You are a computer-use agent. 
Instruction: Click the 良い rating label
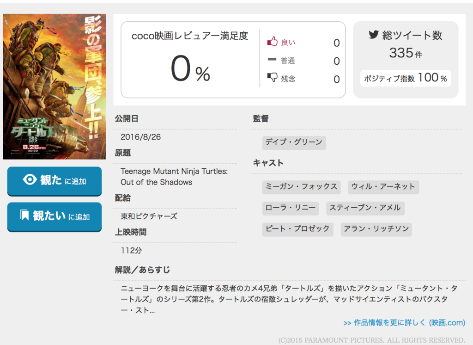pos(288,42)
